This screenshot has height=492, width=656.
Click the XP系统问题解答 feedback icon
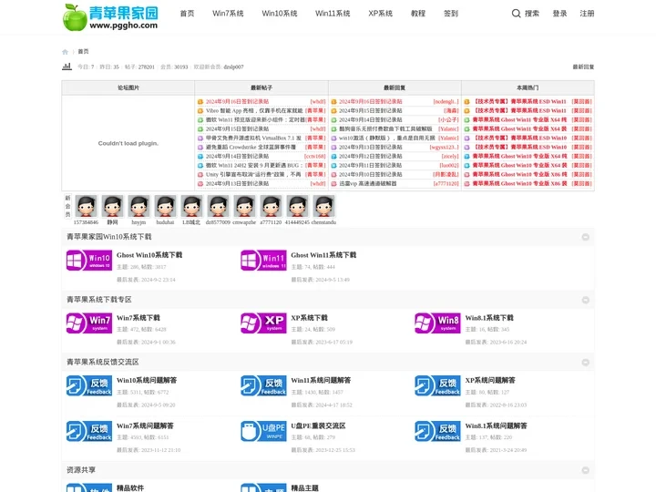point(437,385)
